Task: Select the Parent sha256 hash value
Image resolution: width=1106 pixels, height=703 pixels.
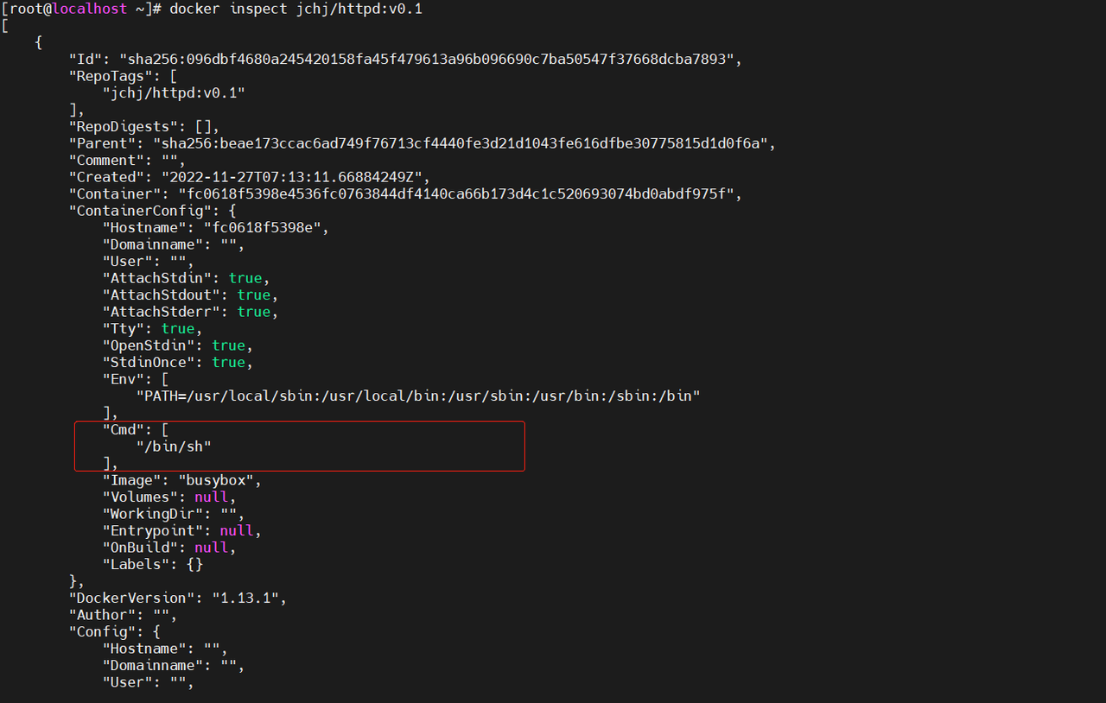Action: coord(460,143)
